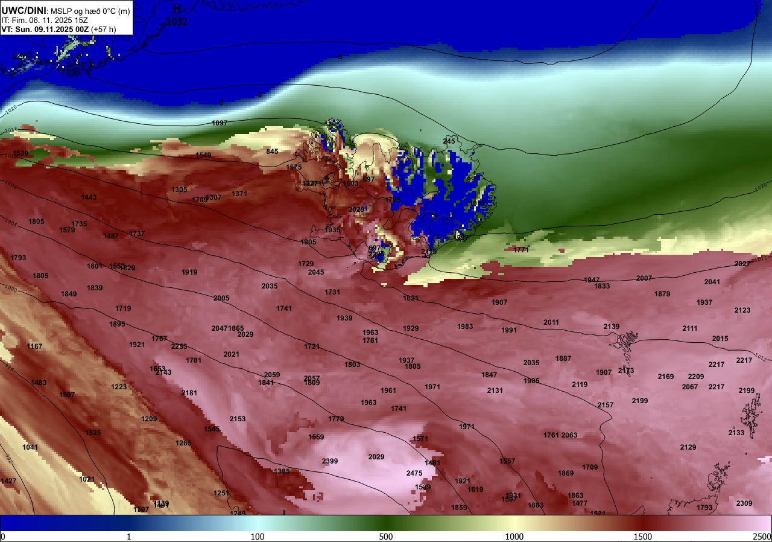772x542 pixels.
Task: Click the number 1525
Action: pos(93,433)
